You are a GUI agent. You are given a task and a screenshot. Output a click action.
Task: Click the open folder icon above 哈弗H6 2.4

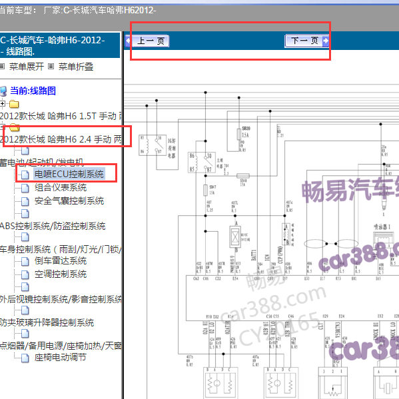(x=14, y=127)
